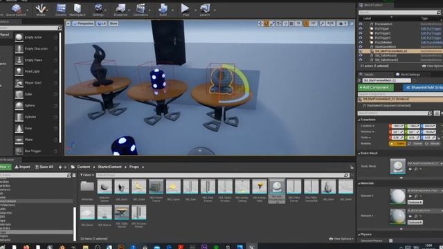The height and width of the screenshot is (249, 443).
Task: Select the Plane shape in Place Actors
Action: coord(19,140)
